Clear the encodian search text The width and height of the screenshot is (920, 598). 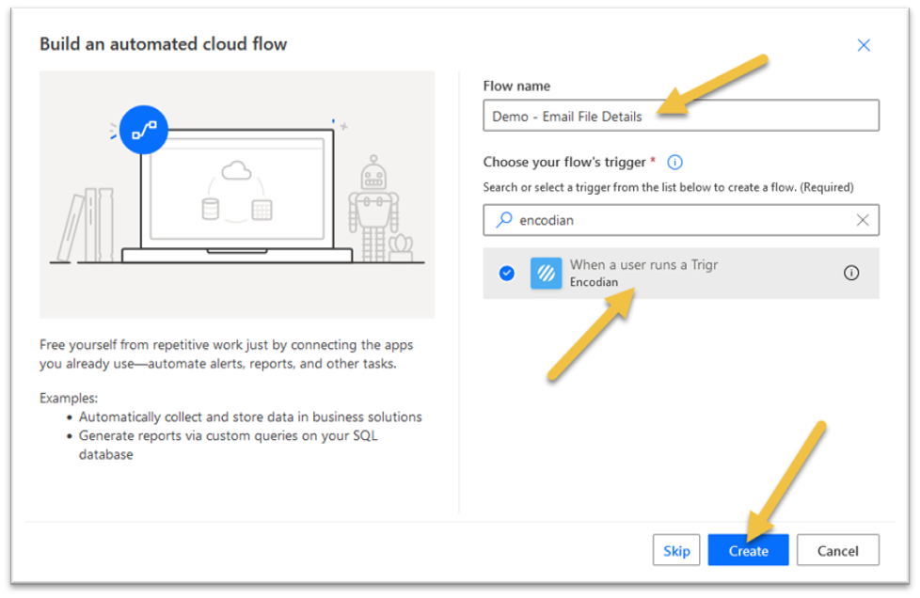pos(862,220)
